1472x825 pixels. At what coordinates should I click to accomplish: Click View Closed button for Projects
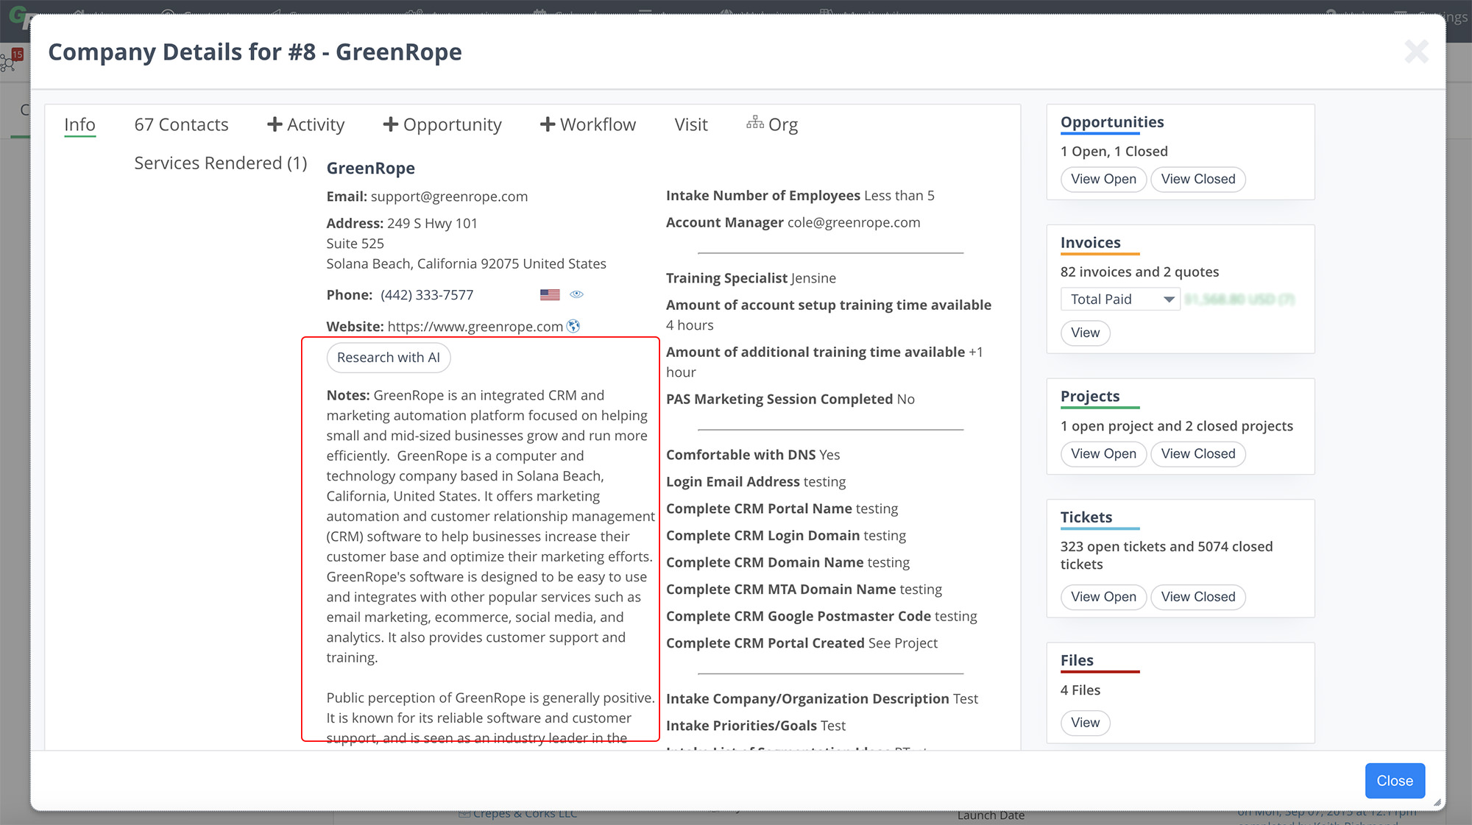pyautogui.click(x=1197, y=453)
